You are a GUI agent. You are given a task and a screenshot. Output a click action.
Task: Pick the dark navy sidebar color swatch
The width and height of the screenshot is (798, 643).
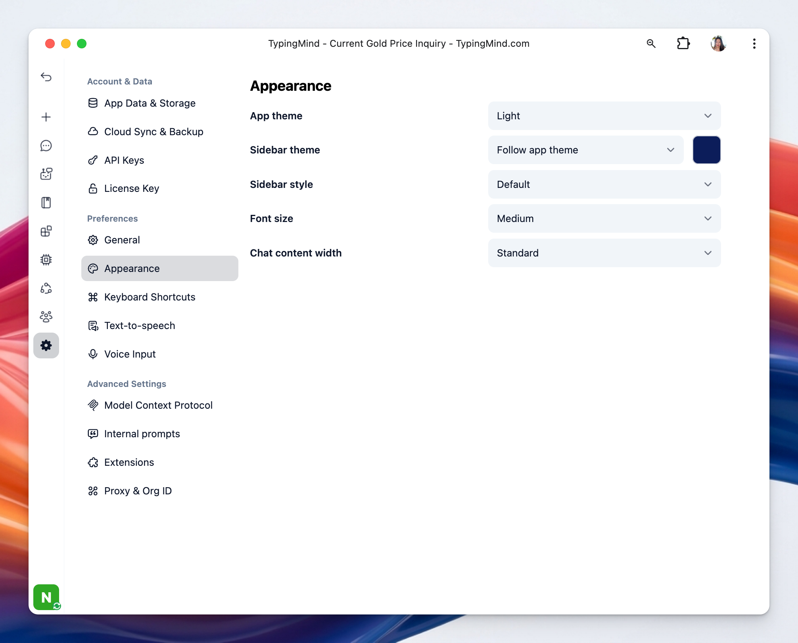(706, 150)
